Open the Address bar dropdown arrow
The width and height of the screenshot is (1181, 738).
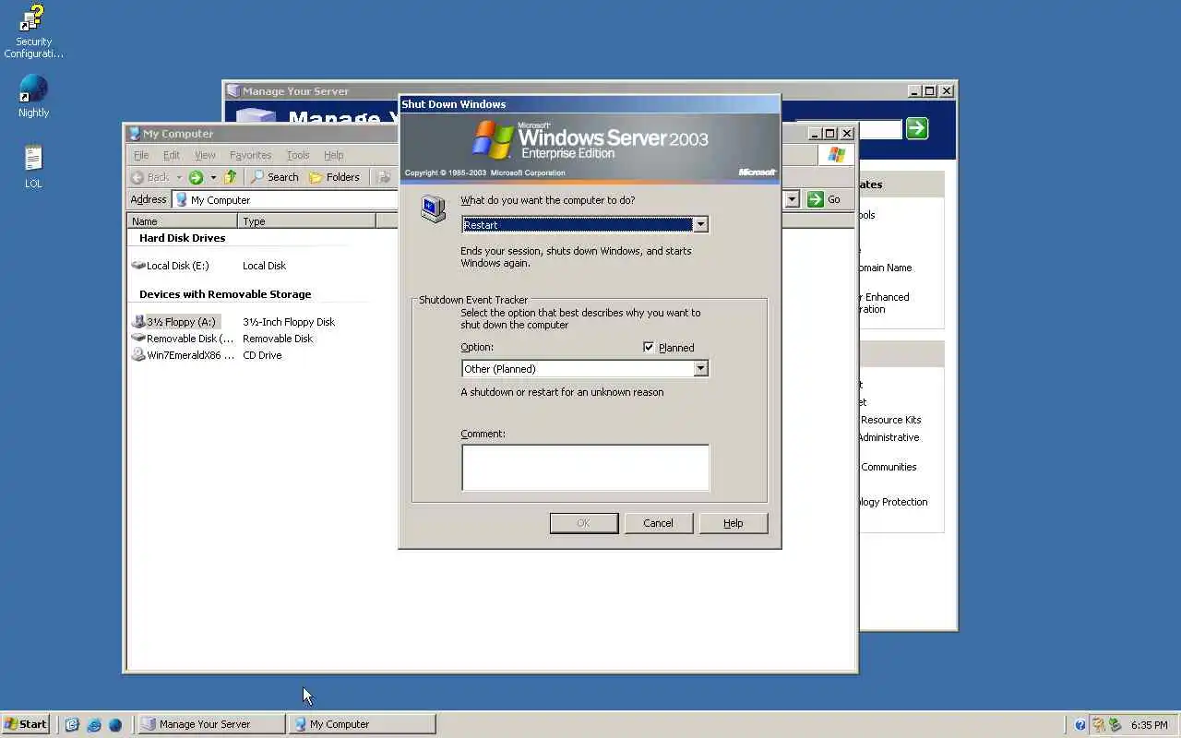[792, 199]
